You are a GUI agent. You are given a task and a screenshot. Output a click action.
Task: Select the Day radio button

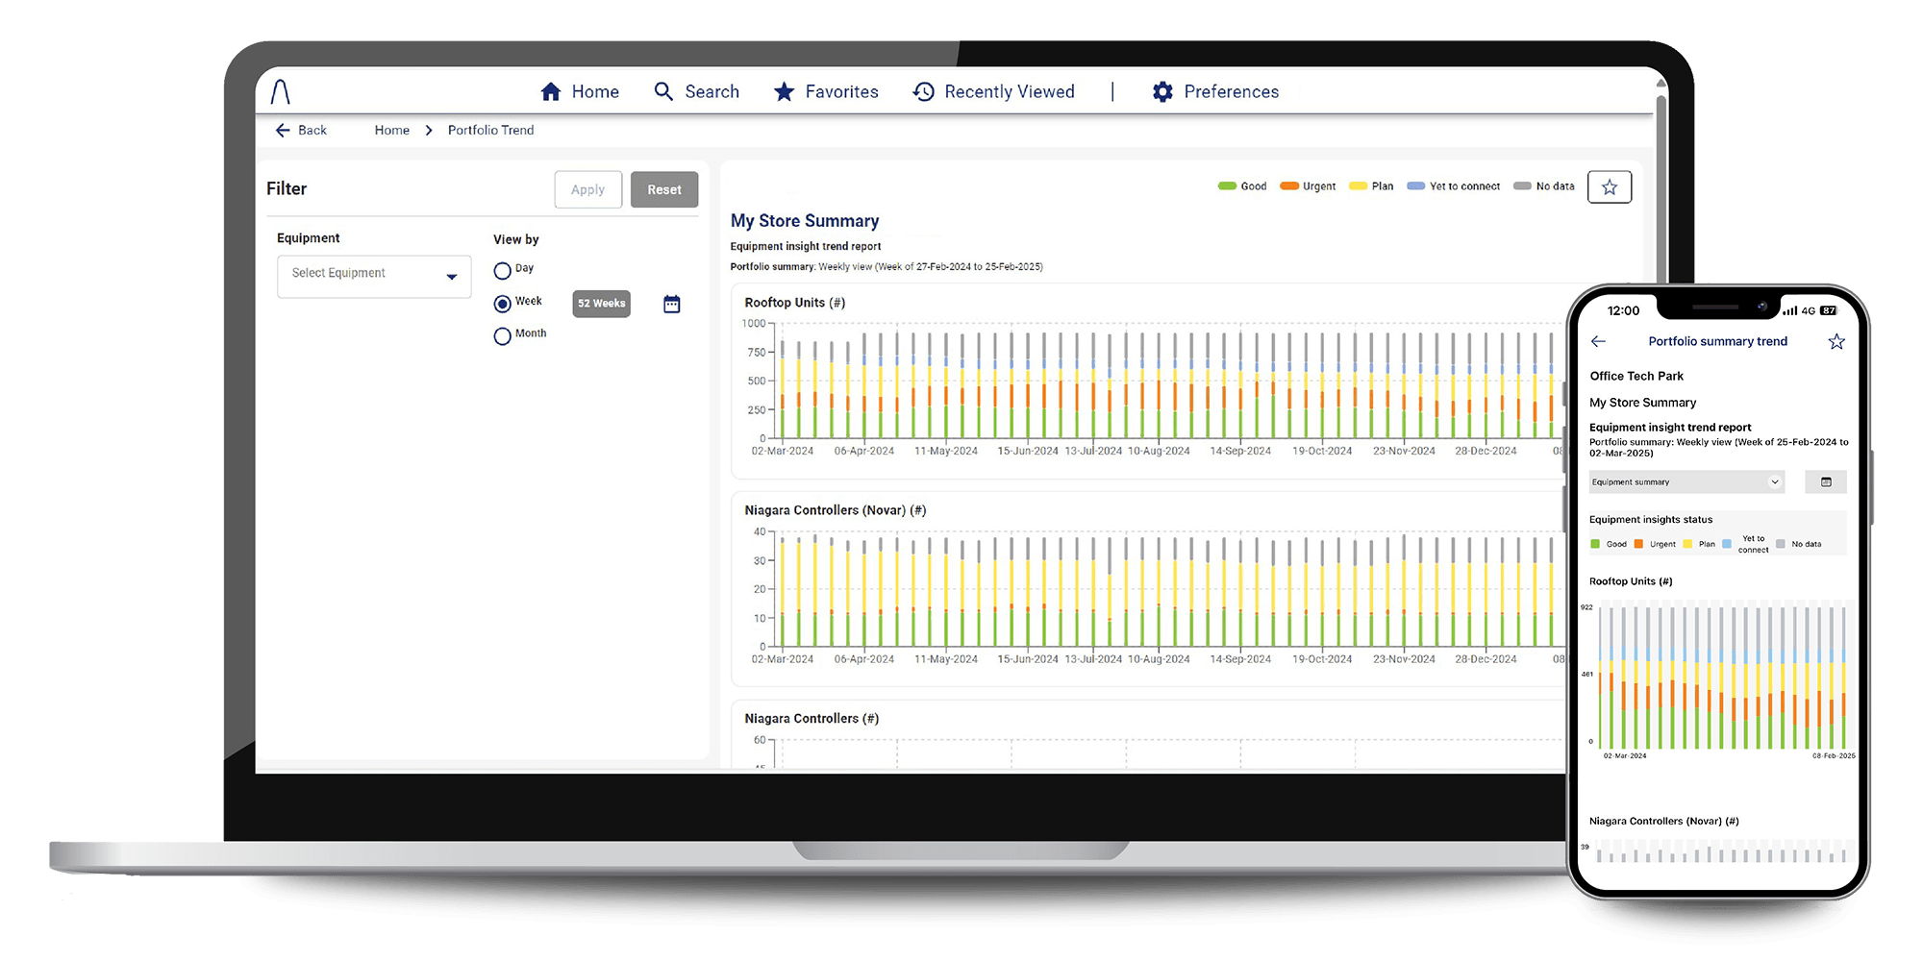tap(502, 271)
